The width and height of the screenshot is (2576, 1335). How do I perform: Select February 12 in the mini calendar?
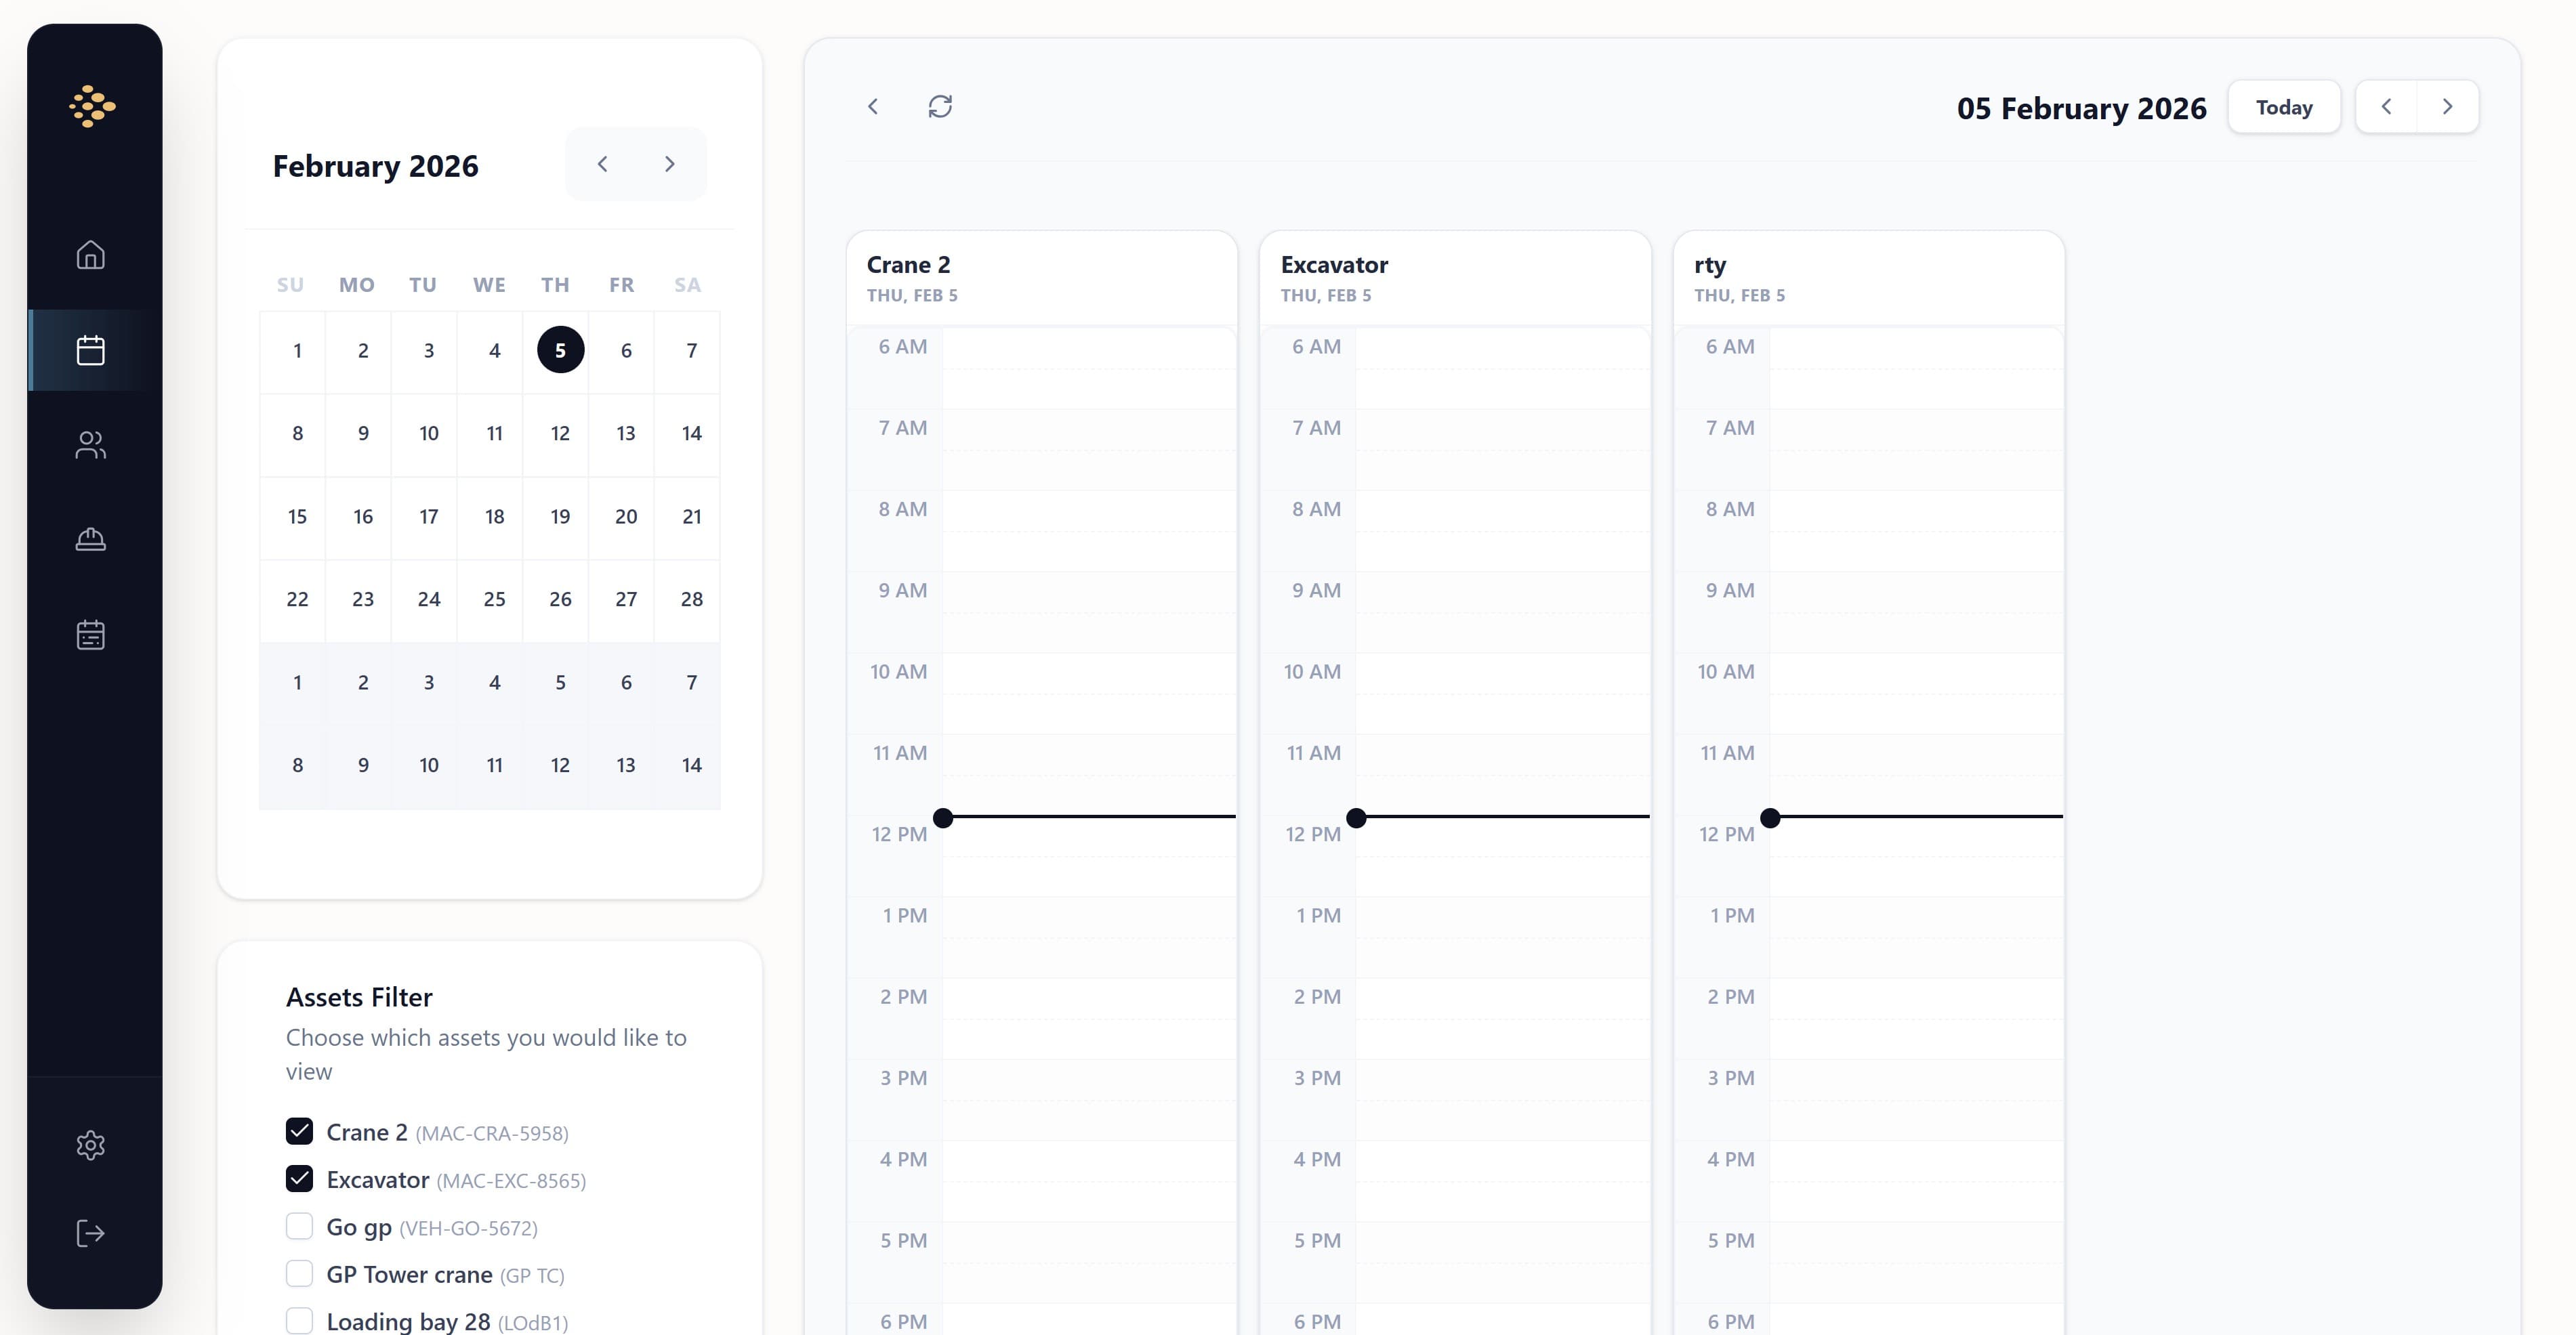(x=560, y=433)
